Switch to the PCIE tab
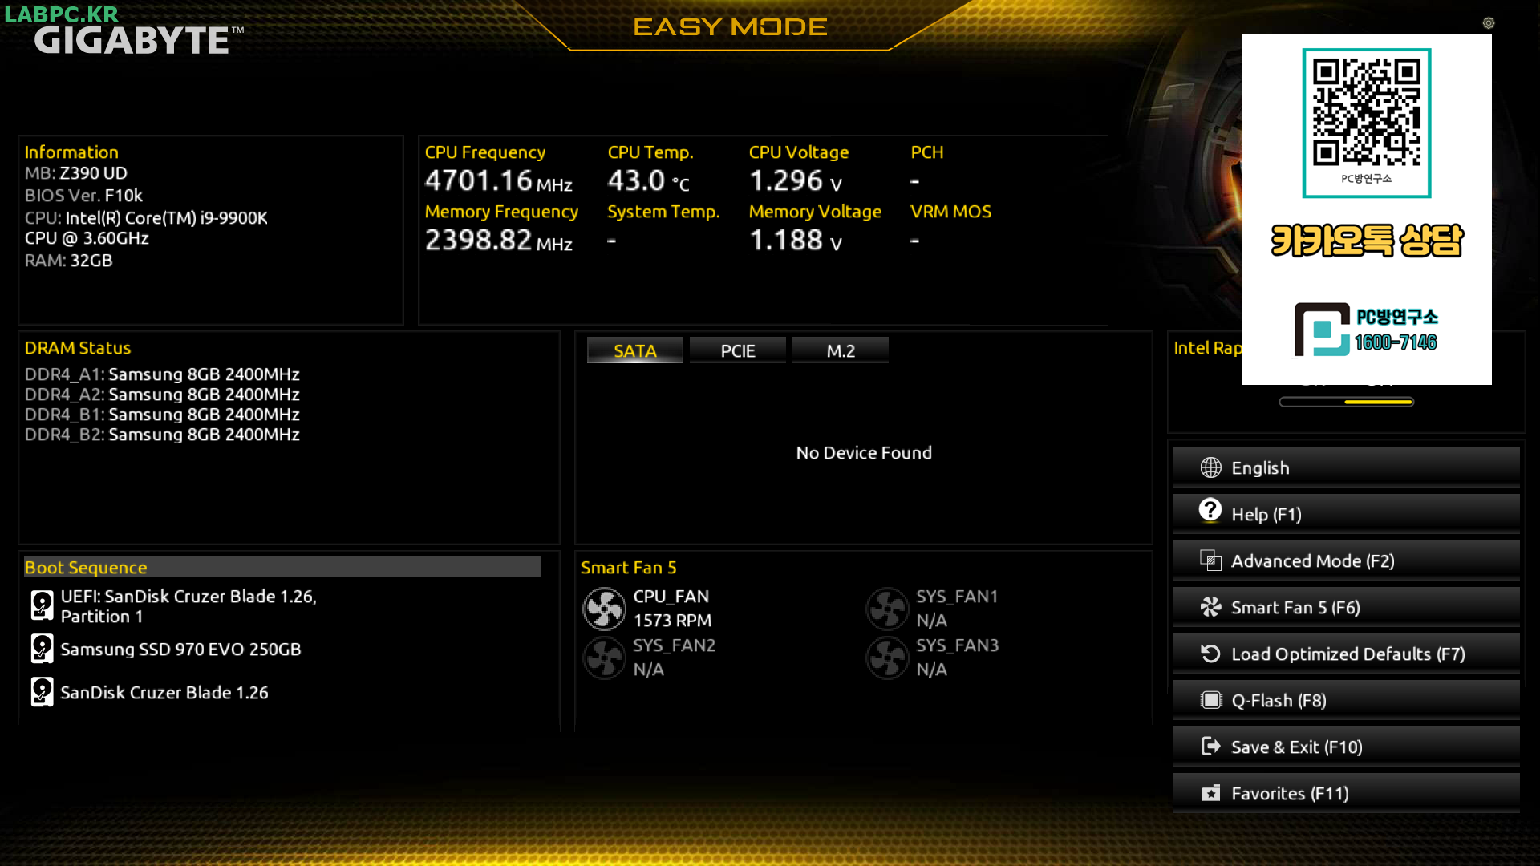The image size is (1540, 866). (737, 350)
